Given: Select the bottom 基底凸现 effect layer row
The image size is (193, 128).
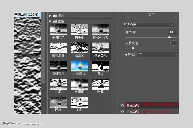Looking at the screenshot, I should [149, 111].
